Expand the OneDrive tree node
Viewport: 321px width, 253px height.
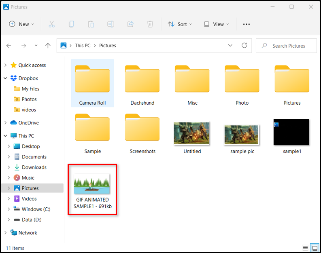pyautogui.click(x=6, y=122)
